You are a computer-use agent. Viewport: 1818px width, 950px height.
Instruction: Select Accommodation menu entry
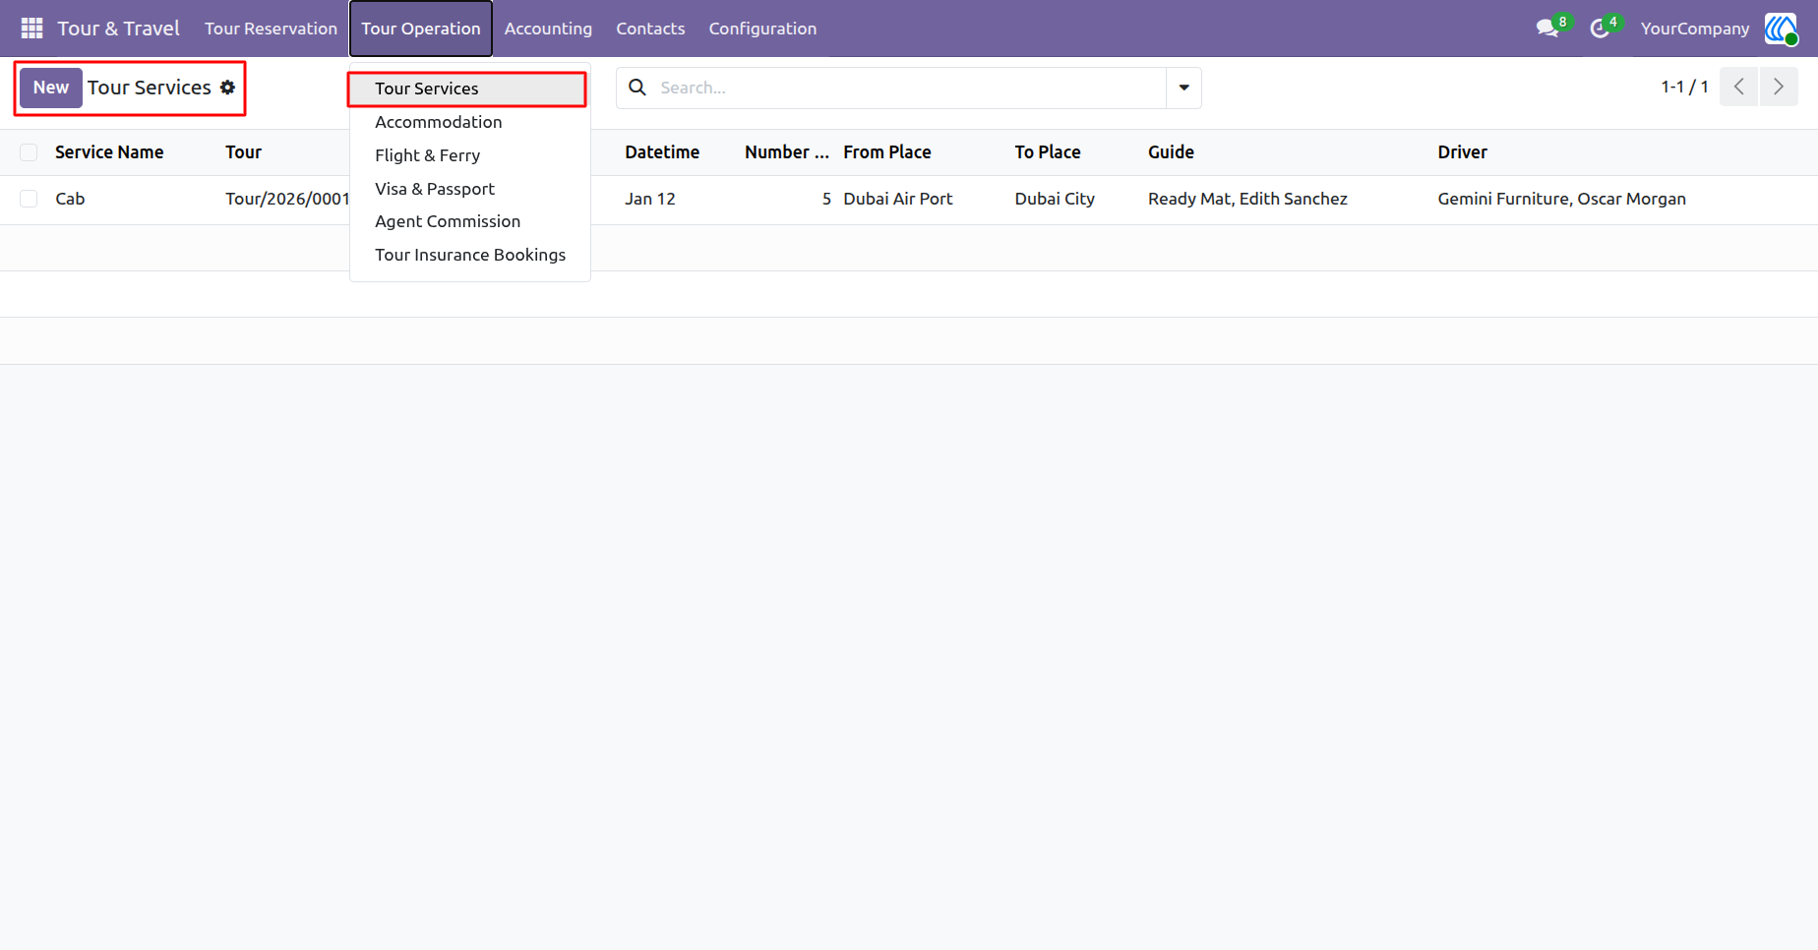(x=468, y=122)
